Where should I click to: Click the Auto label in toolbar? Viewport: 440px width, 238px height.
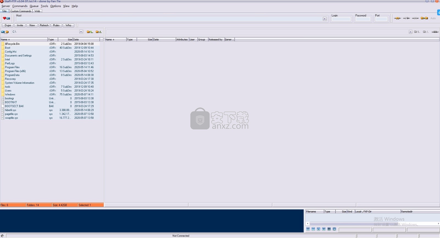pyautogui.click(x=433, y=18)
